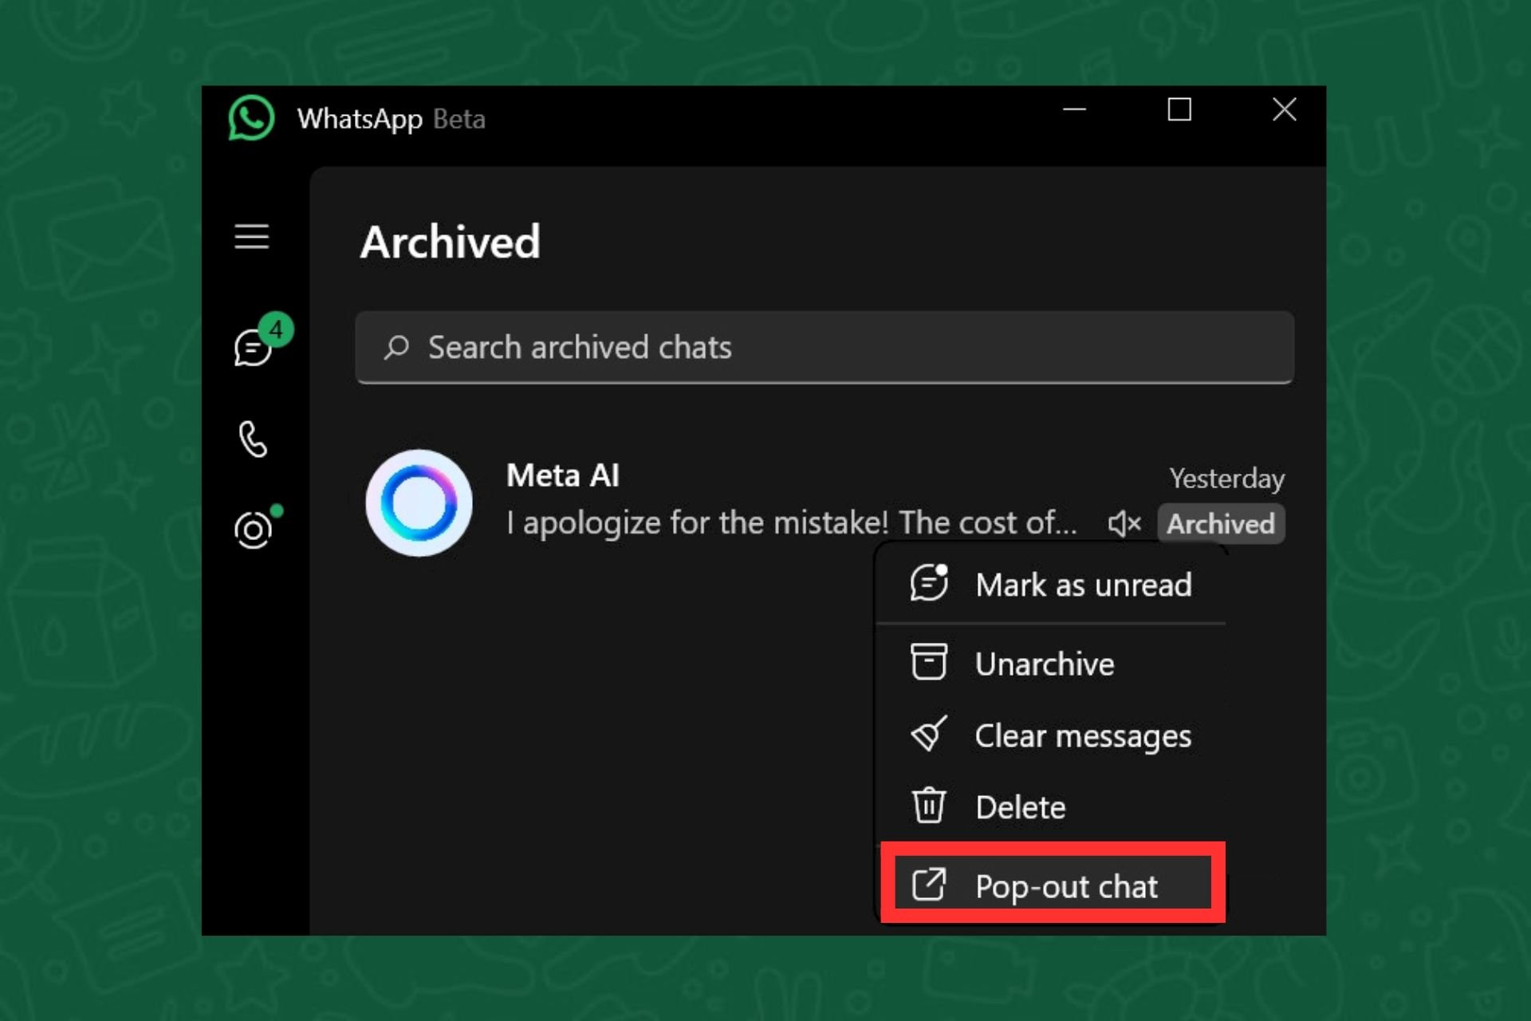Close the WhatsApp Beta window
The width and height of the screenshot is (1531, 1021).
coord(1284,109)
